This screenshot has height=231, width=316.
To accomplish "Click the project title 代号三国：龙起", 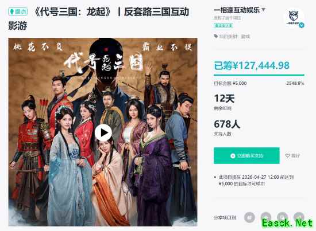I will (72, 12).
